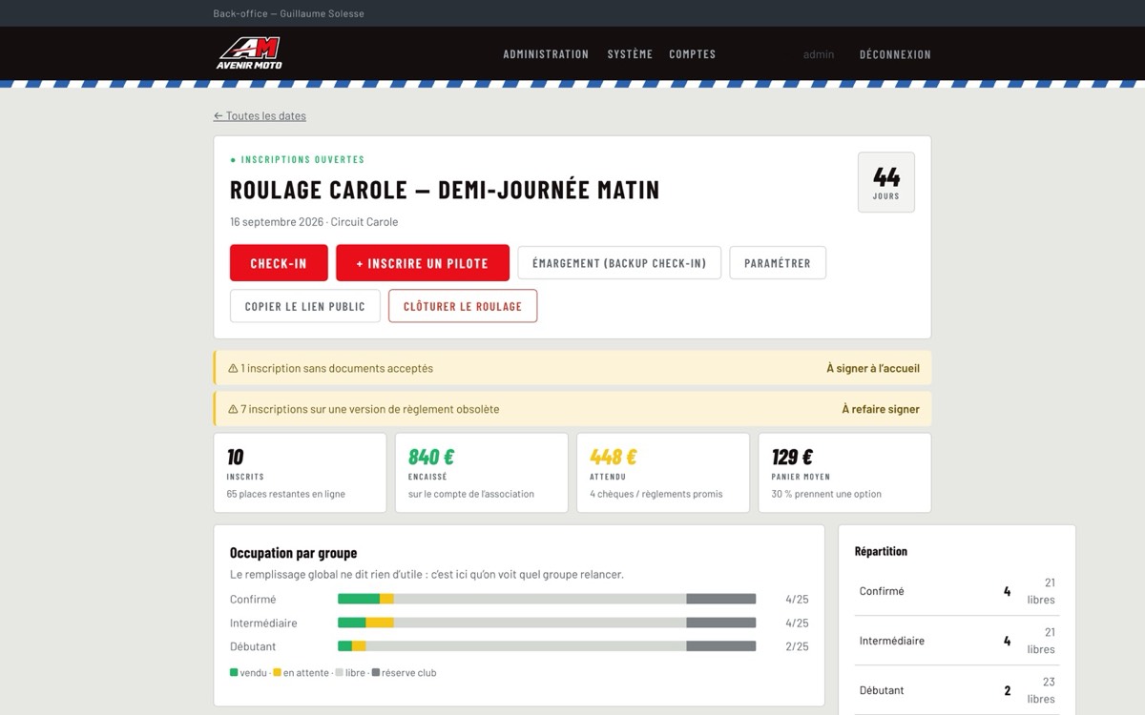Open the Système menu
Image resolution: width=1145 pixels, height=715 pixels.
[630, 54]
